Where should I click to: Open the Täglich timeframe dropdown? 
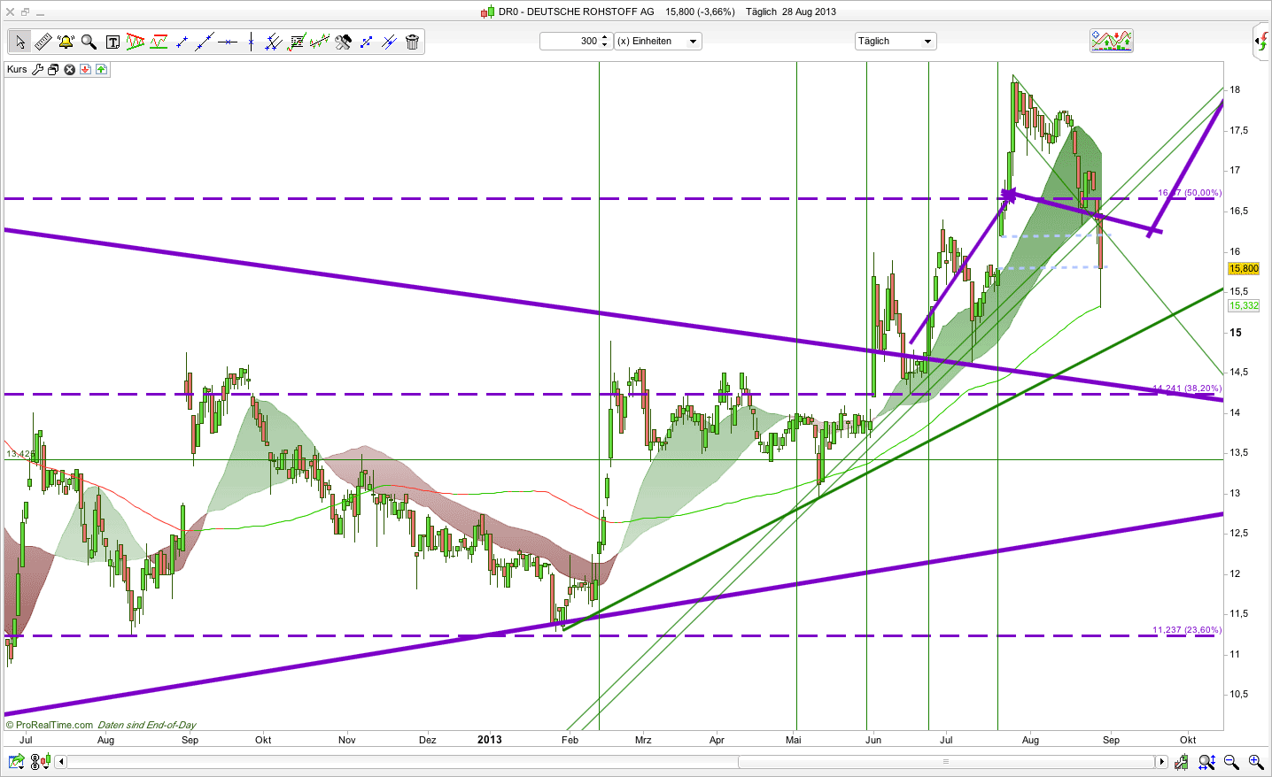point(895,42)
